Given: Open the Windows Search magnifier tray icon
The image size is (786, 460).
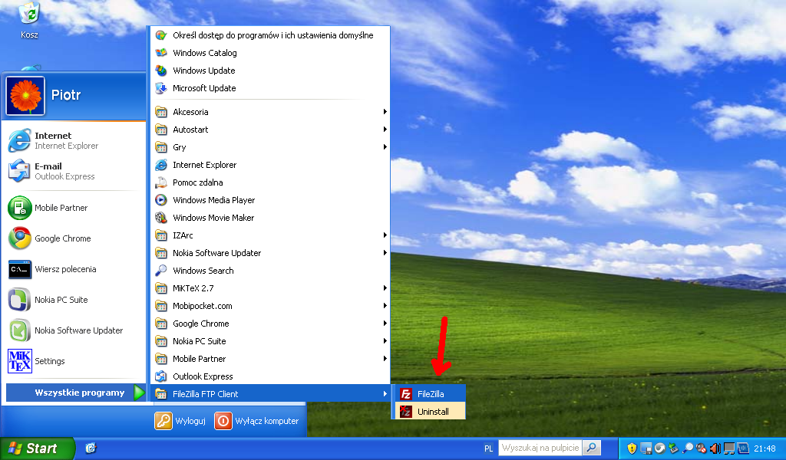Looking at the screenshot, I should [x=689, y=449].
